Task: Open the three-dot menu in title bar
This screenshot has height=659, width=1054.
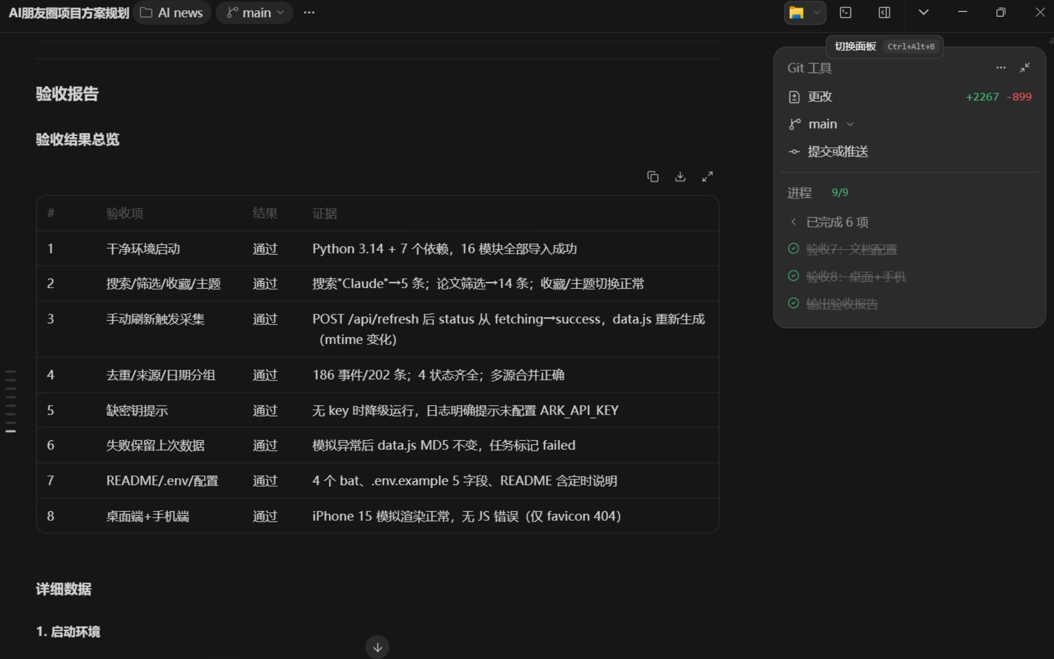Action: tap(309, 13)
